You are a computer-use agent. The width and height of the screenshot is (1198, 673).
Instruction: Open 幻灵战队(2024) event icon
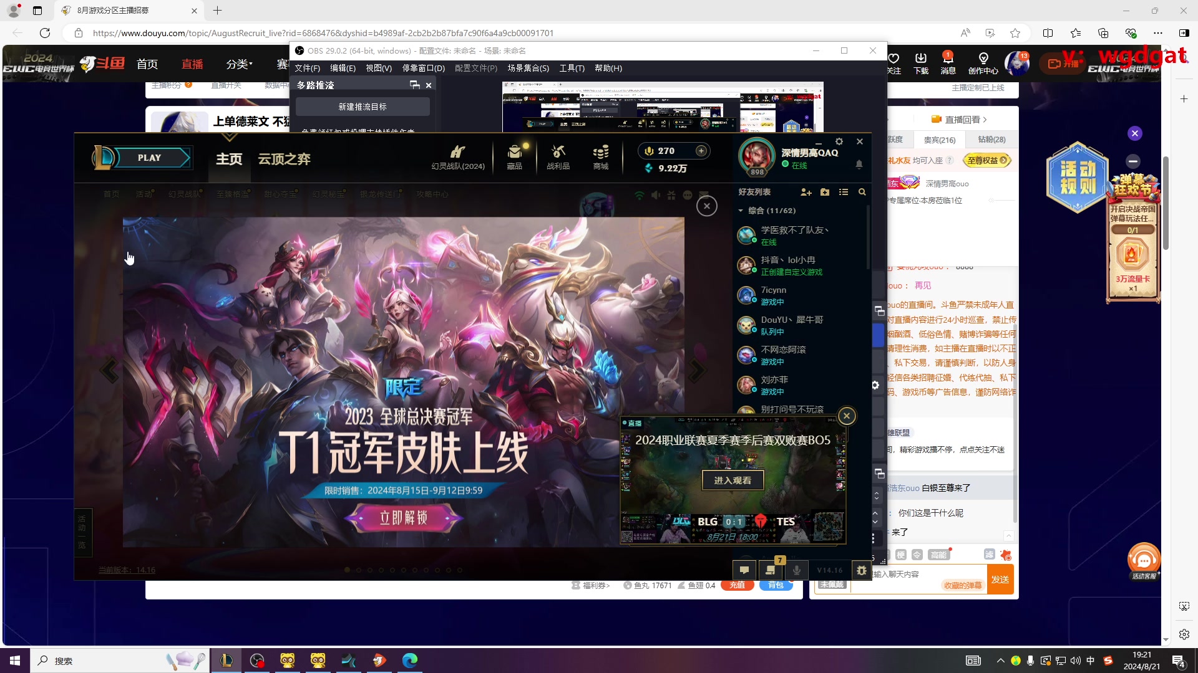pos(458,157)
